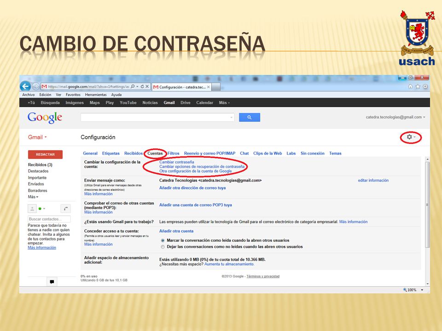The image size is (442, 331).
Task: Switch to the Labs settings tab
Action: 291,154
